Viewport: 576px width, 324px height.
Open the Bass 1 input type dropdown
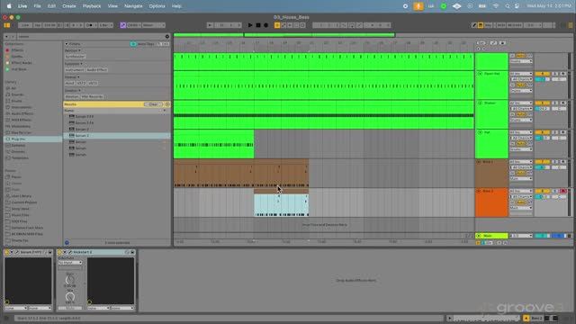point(521,162)
